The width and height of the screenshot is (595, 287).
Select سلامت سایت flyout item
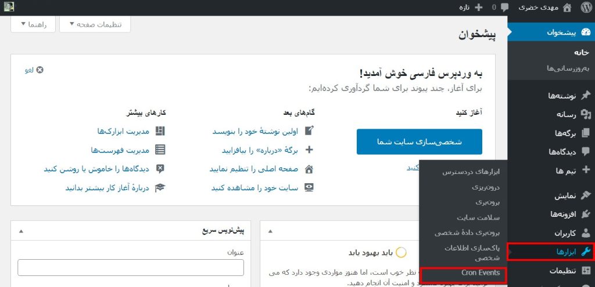point(478,217)
